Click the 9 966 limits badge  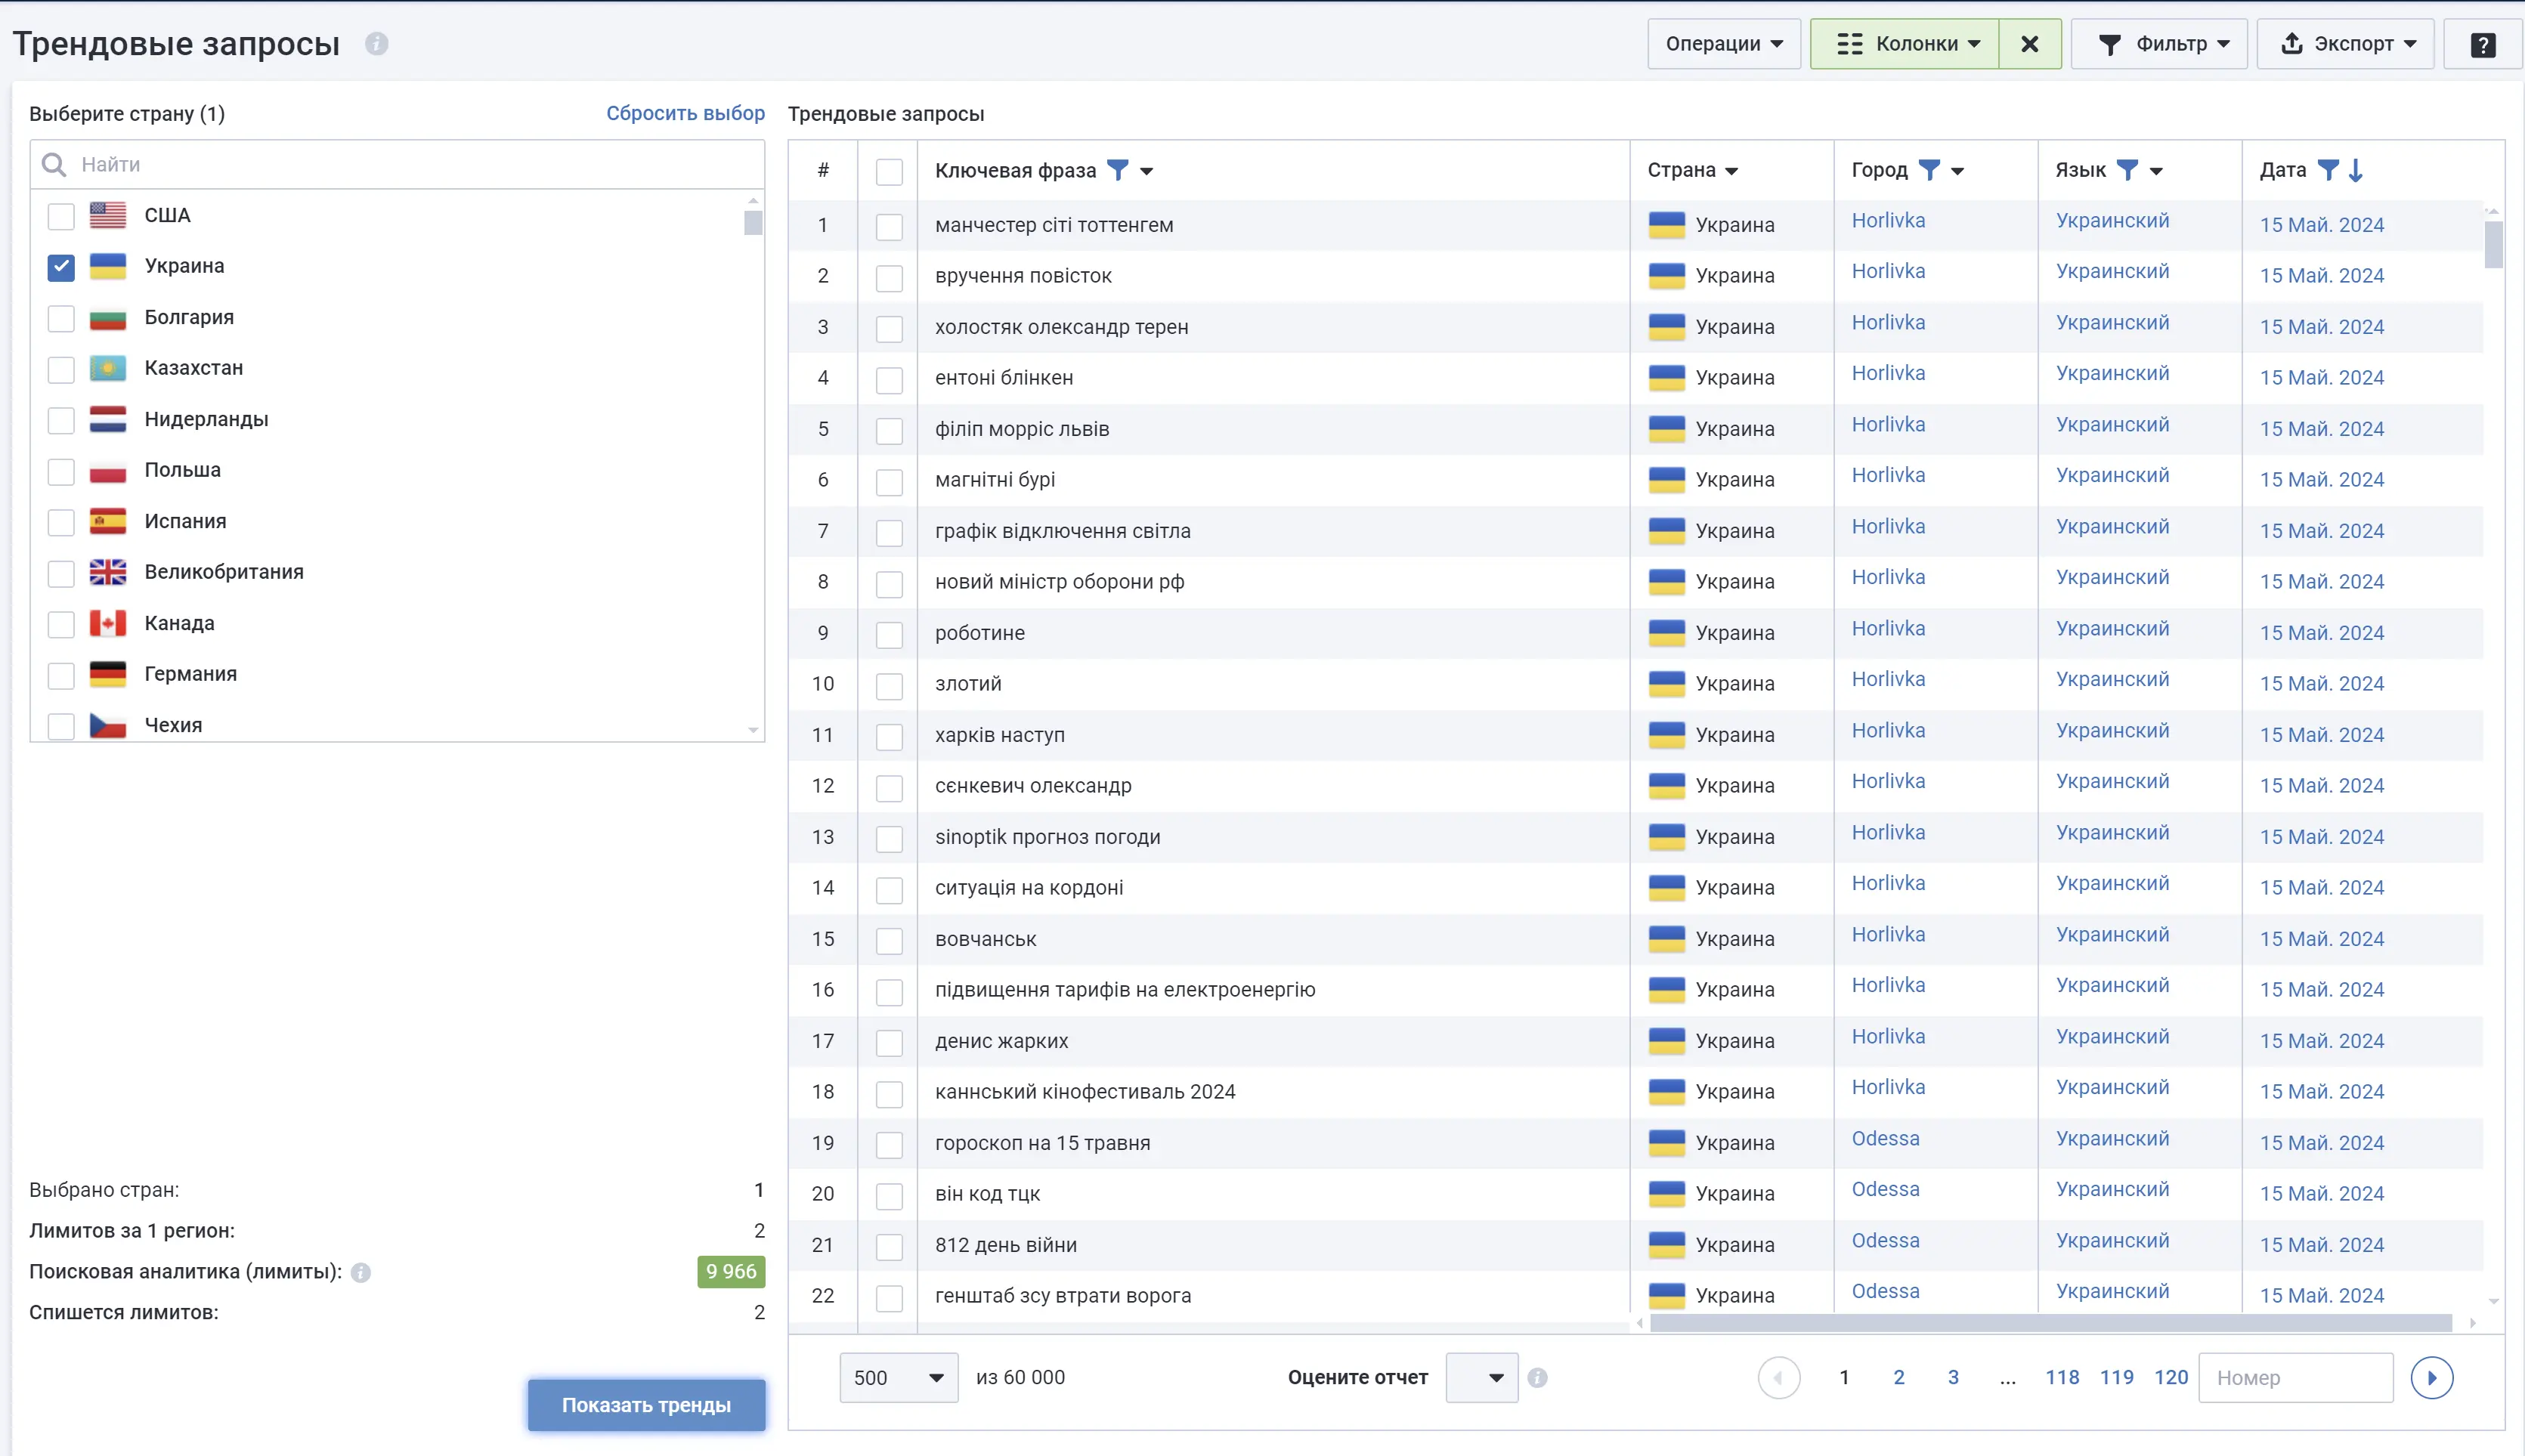click(730, 1272)
